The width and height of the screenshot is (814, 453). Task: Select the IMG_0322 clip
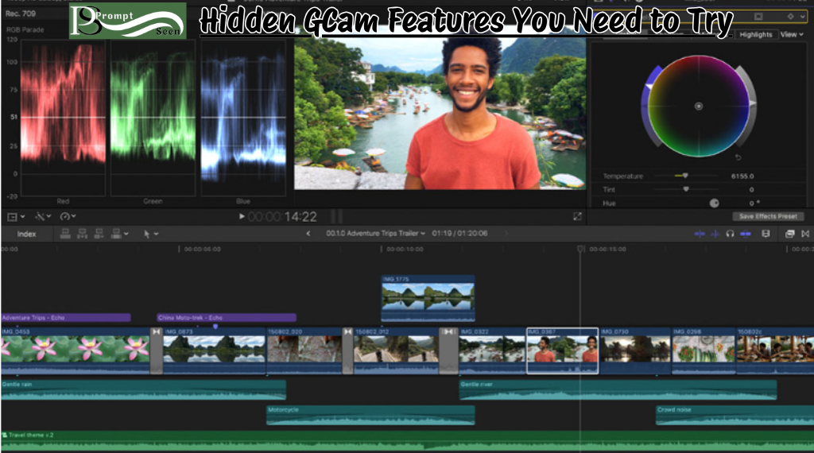[x=492, y=350]
